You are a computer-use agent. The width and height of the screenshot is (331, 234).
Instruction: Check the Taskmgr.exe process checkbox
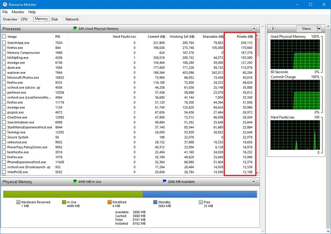click(4, 132)
